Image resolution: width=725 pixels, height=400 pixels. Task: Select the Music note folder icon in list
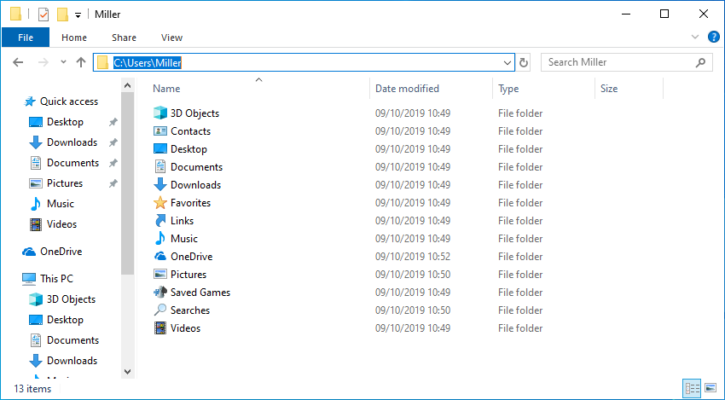(160, 239)
